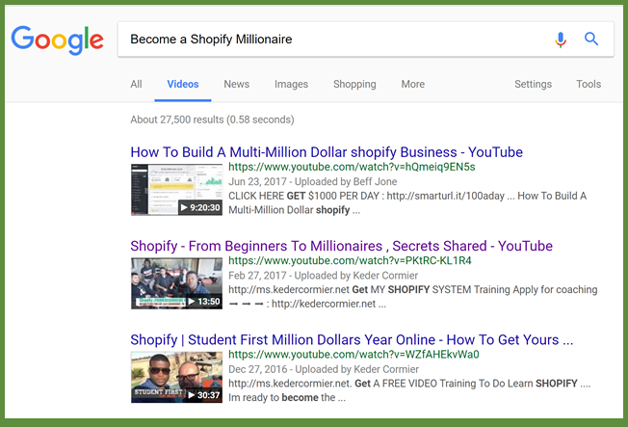The height and width of the screenshot is (427, 628).
Task: Open the Images tab
Action: (x=291, y=84)
